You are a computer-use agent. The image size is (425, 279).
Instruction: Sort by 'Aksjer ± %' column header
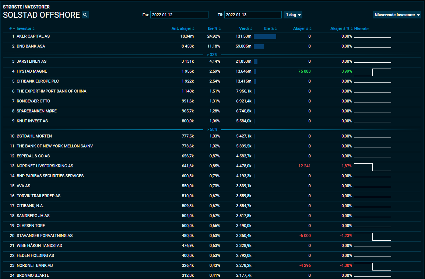click(341, 28)
